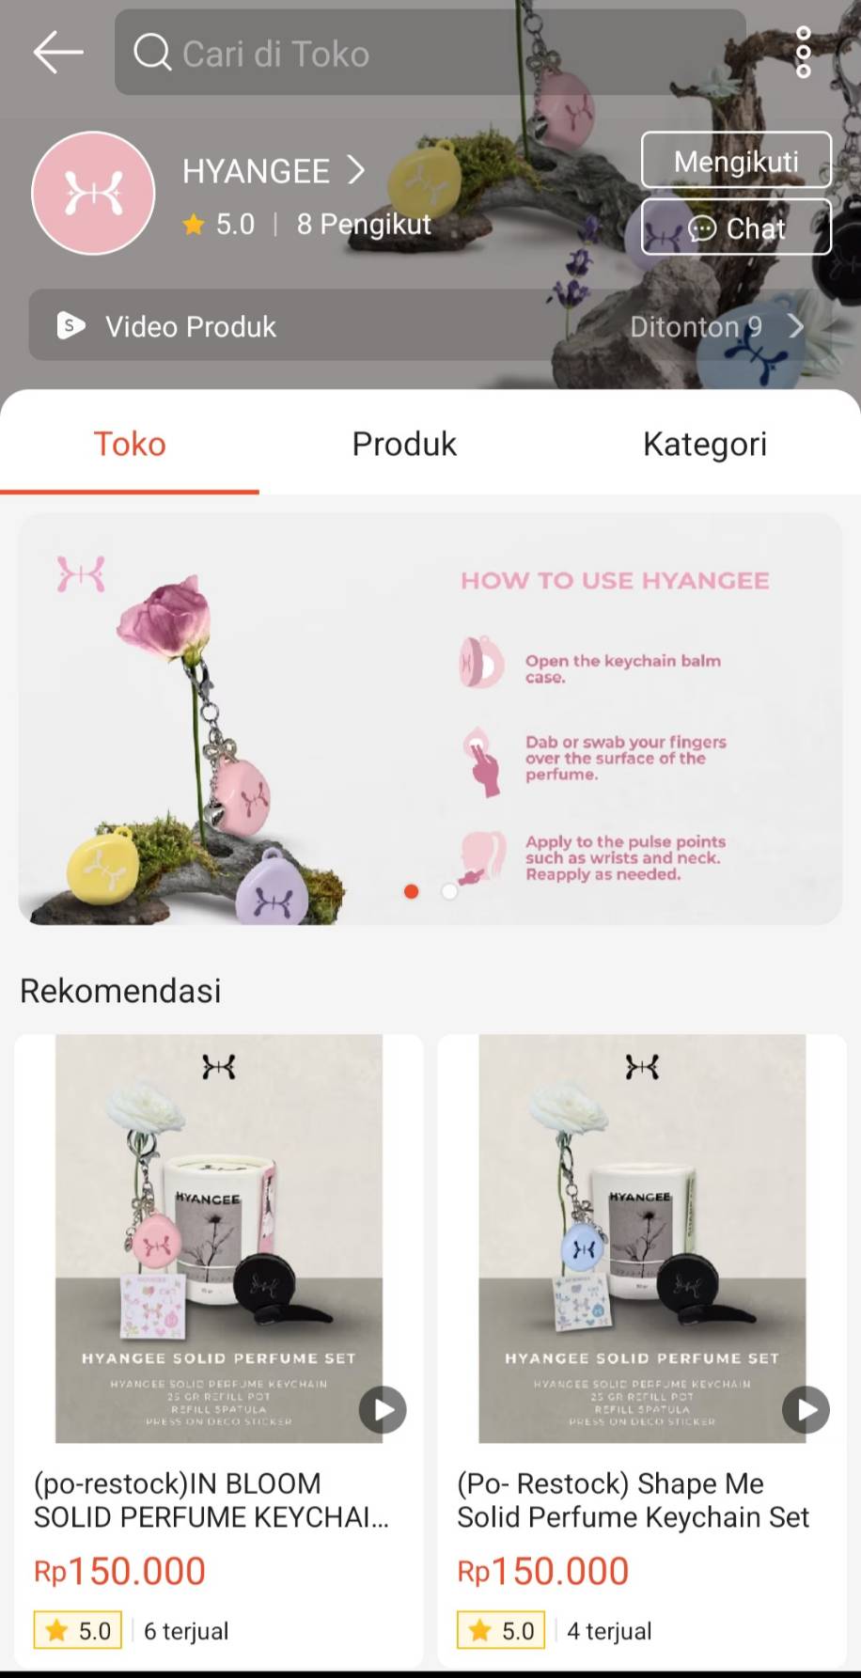Expand shop details chevron next to HYANGEE
861x1678 pixels.
[x=355, y=171]
